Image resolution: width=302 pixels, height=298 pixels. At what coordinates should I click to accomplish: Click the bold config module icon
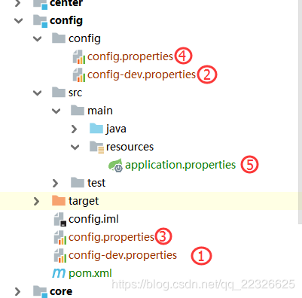tap(40, 21)
